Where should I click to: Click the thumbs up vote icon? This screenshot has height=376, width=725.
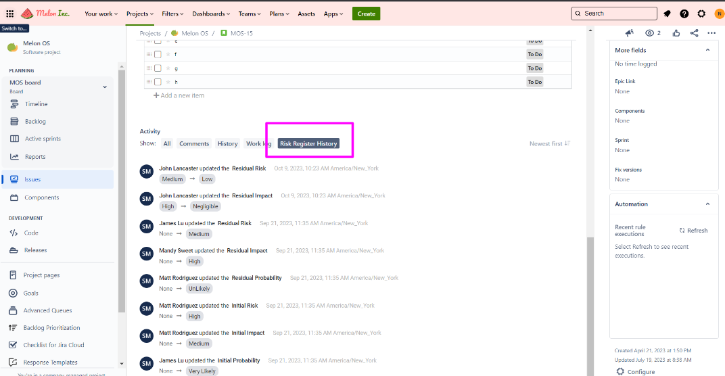tap(676, 33)
